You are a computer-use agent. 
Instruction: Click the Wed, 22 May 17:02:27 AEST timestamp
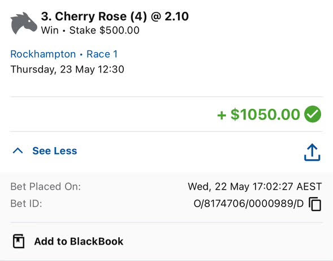pyautogui.click(x=255, y=187)
